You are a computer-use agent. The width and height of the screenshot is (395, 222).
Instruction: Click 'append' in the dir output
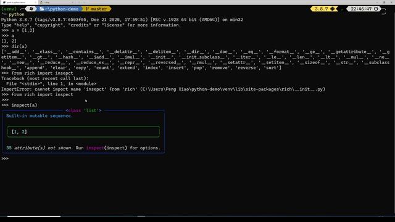point(35,68)
